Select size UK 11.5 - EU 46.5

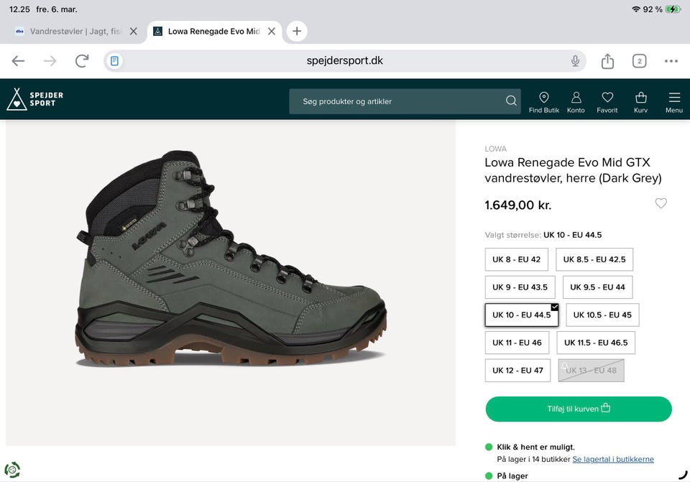[x=596, y=343]
